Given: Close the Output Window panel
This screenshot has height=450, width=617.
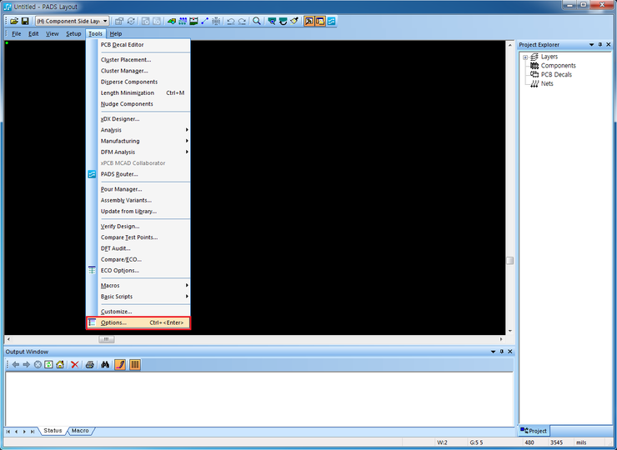Looking at the screenshot, I should pyautogui.click(x=510, y=352).
